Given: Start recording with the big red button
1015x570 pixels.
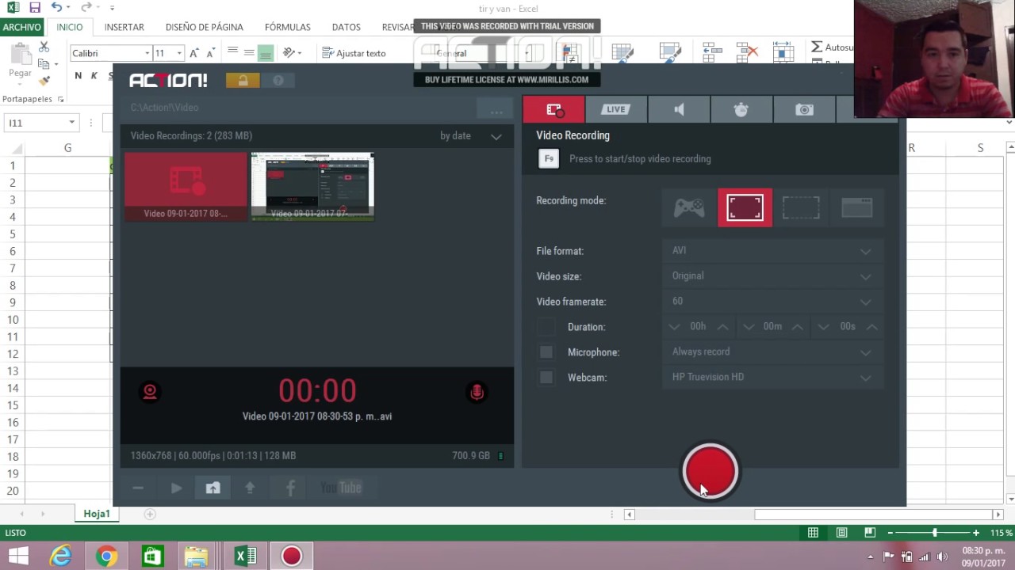Looking at the screenshot, I should point(710,471).
